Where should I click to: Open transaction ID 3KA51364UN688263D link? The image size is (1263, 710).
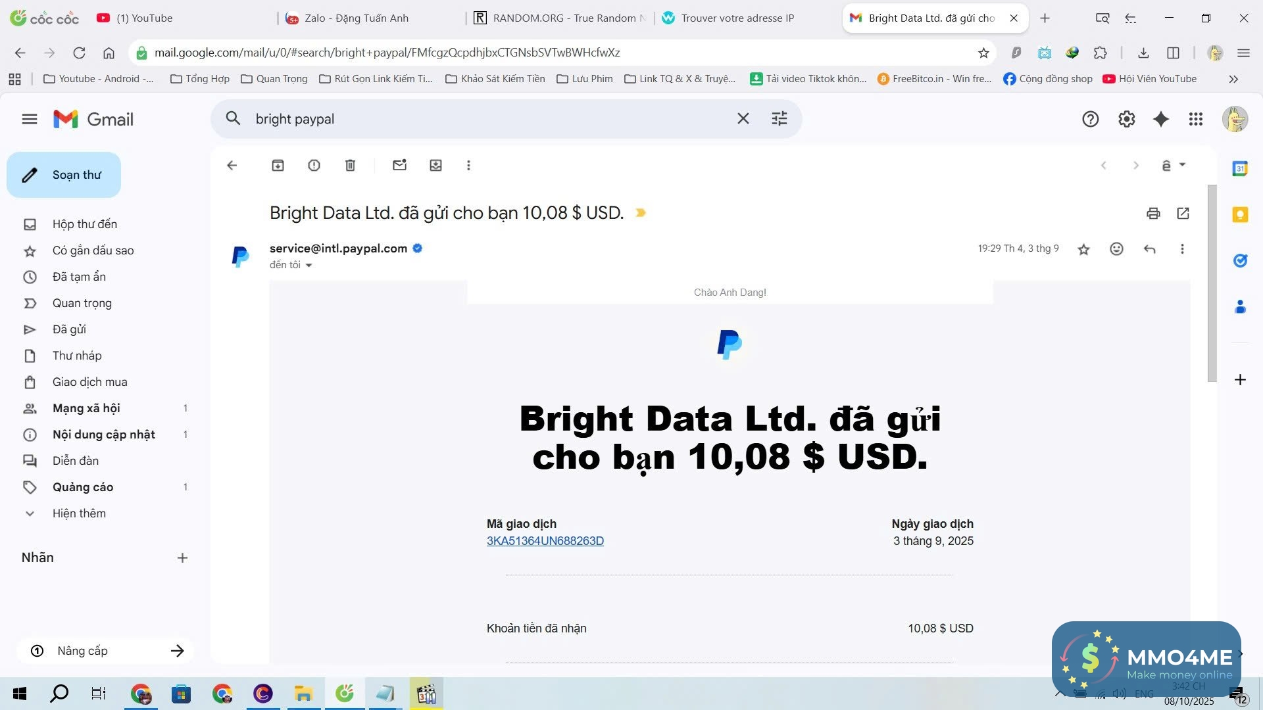545,541
